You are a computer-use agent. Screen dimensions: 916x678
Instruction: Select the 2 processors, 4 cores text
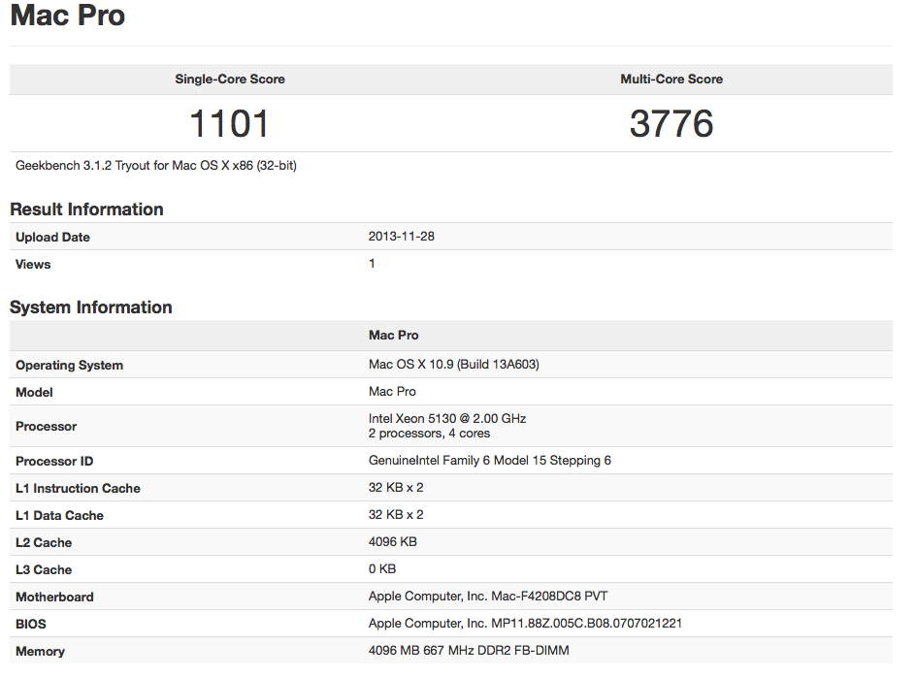(429, 434)
